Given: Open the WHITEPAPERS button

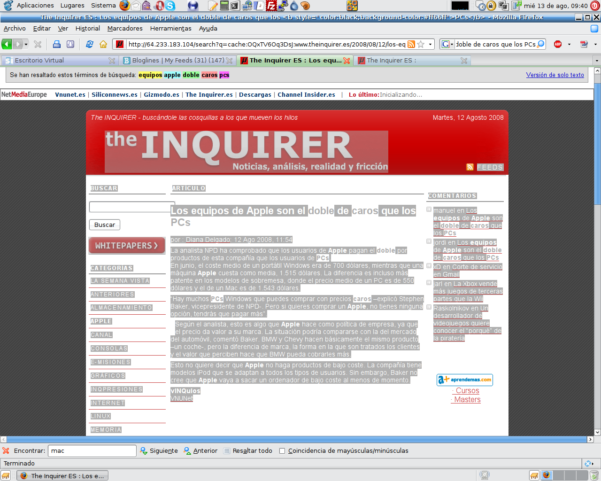Looking at the screenshot, I should (127, 246).
